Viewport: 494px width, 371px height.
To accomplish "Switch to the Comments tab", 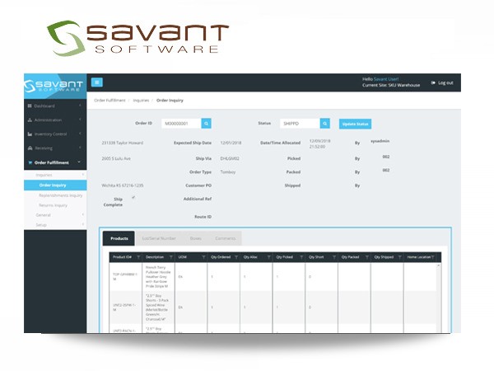I will click(x=226, y=238).
